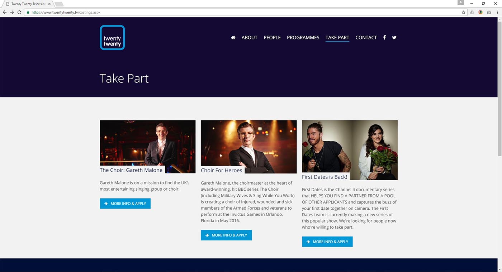This screenshot has height=272, width=502.
Task: View the green secure padlock icon
Action: (28, 12)
